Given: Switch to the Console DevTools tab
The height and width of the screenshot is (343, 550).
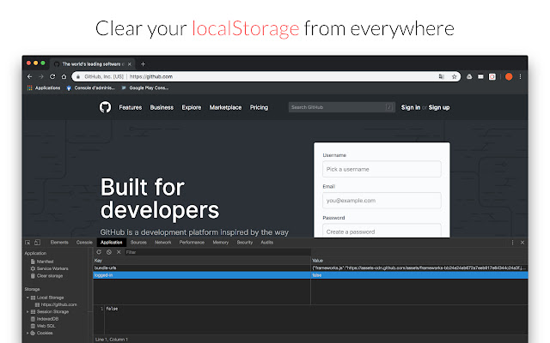Looking at the screenshot, I should 84,242.
